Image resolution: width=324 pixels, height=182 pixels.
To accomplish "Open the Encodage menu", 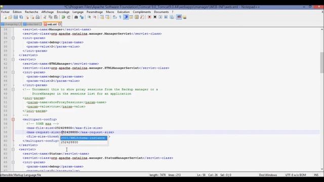I will click(x=63, y=12).
